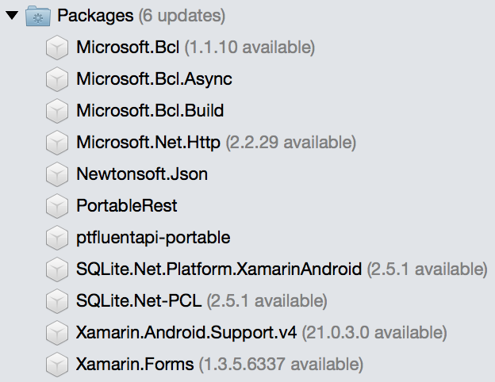Select the Microsoft.Bcl.Build package
Viewport: 495px width, 382px height.
pyautogui.click(x=150, y=111)
